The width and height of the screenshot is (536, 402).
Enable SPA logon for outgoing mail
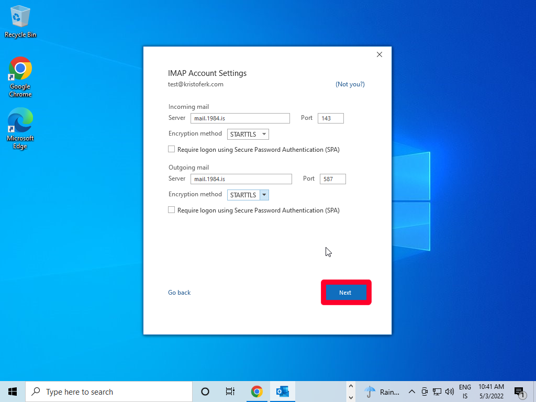171,210
